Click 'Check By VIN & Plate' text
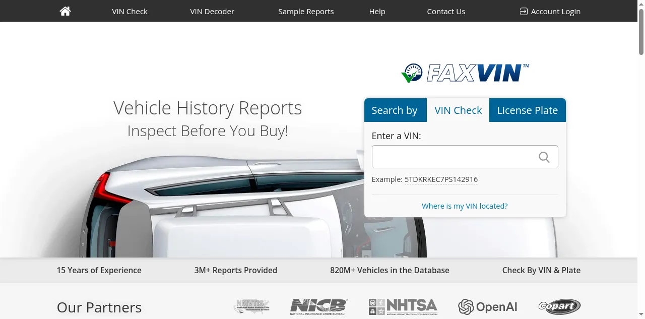The image size is (645, 319). click(541, 270)
